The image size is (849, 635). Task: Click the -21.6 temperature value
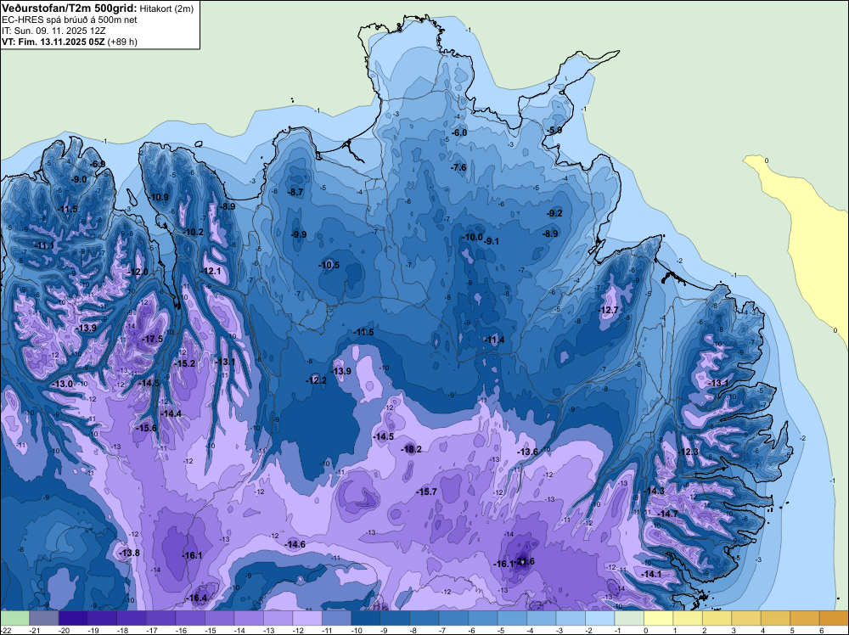[525, 561]
